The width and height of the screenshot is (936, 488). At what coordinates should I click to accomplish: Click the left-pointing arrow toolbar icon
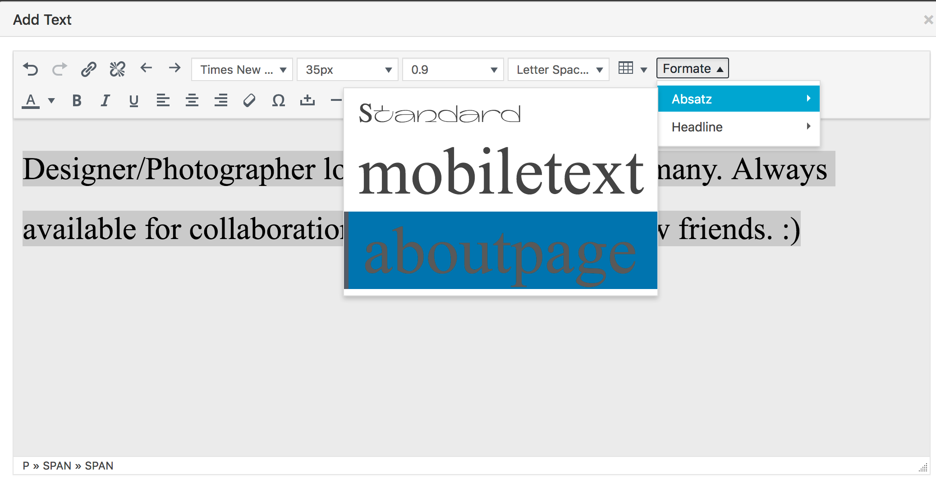point(146,68)
